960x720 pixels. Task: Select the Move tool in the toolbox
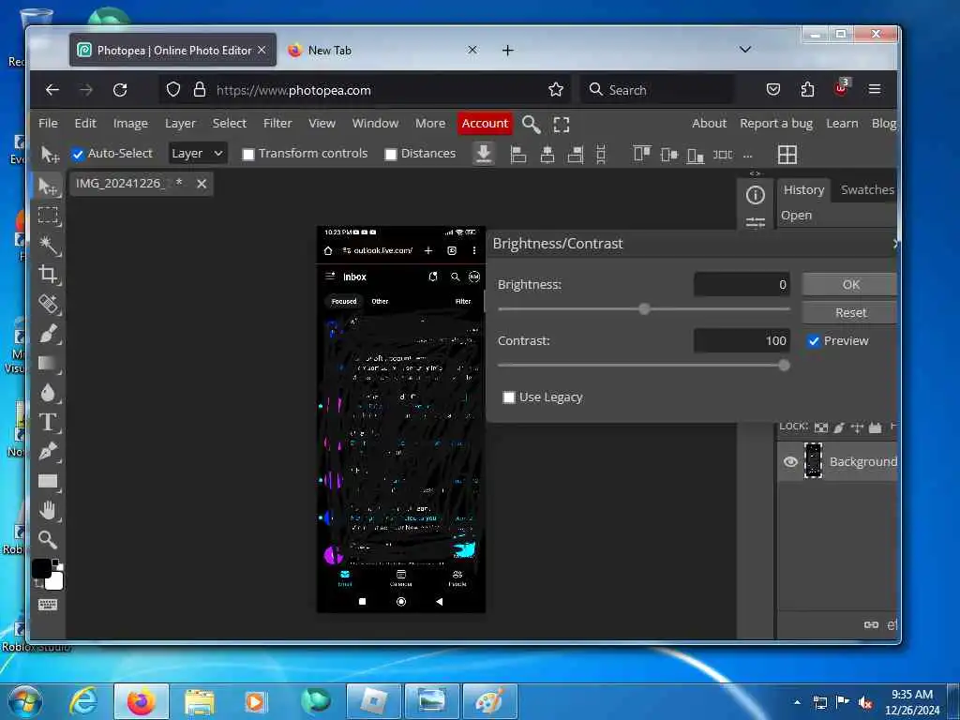[48, 187]
